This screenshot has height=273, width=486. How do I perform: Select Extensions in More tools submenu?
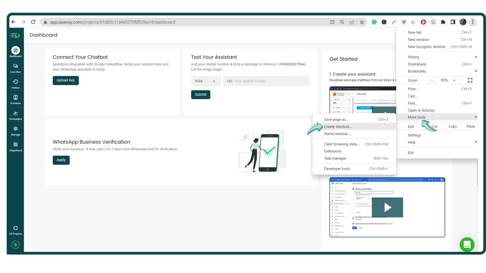354,151
